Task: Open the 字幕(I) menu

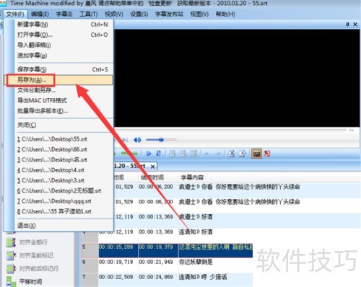Action: tap(64, 14)
